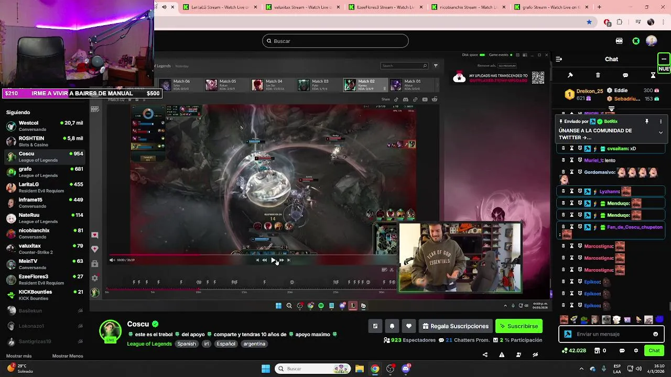Screen dimensions: 671x377
Task: Switch to valuxitax Stream browser tab
Action: point(303,7)
